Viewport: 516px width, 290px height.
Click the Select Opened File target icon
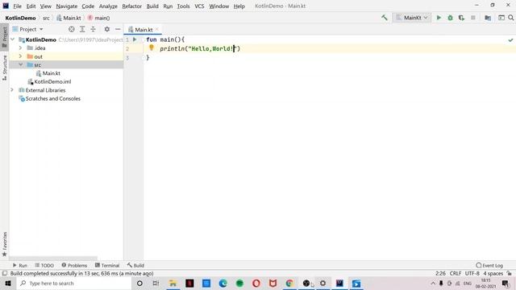72,29
